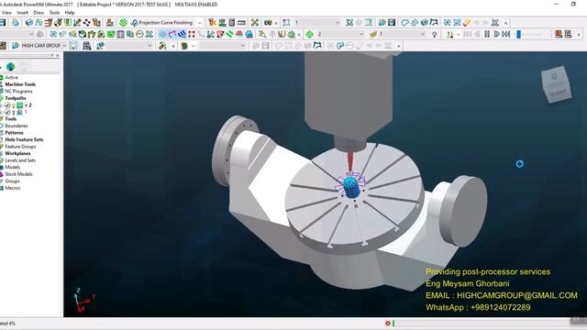Select Stock Models in explorer tree
Viewport: 587px width, 330px height.
[x=18, y=174]
